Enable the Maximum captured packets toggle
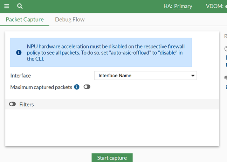 click(x=87, y=87)
